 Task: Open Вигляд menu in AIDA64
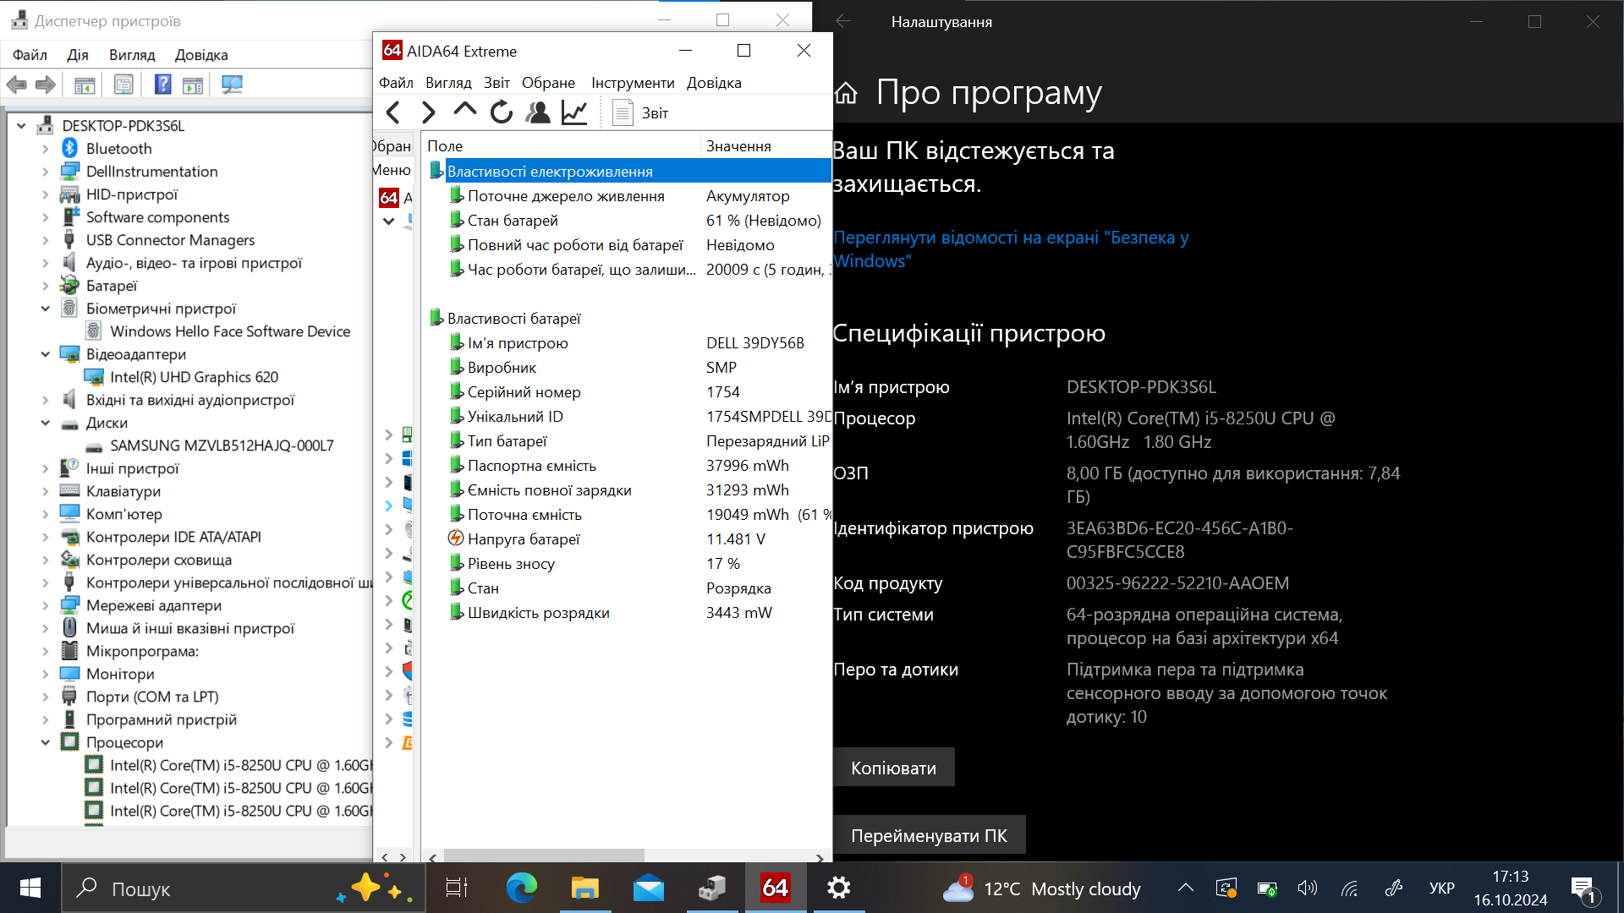coord(448,83)
